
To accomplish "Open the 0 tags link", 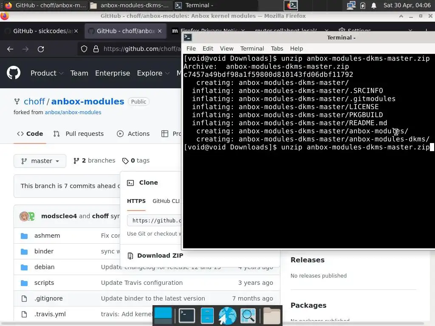I will (136, 160).
